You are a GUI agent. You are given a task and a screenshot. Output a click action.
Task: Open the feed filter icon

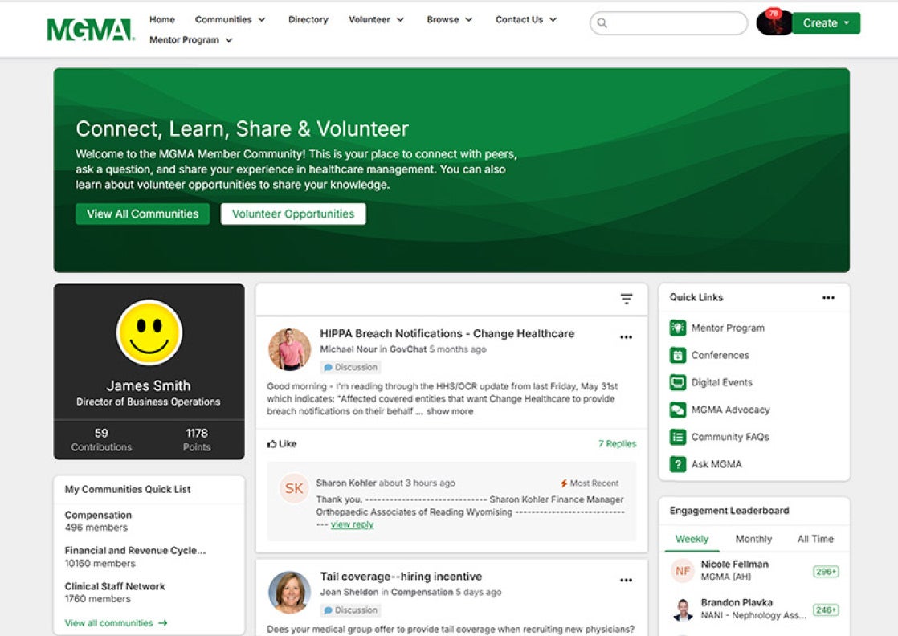(627, 299)
